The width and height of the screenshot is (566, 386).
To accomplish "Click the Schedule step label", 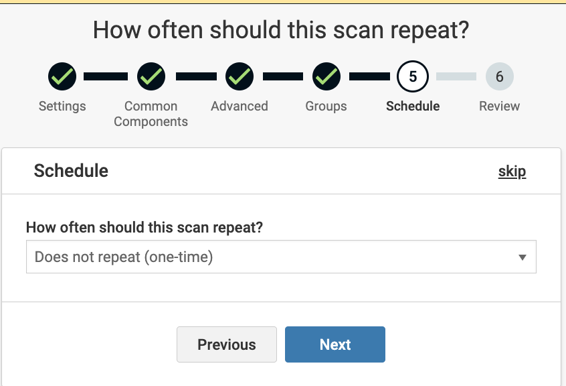I will [x=413, y=106].
